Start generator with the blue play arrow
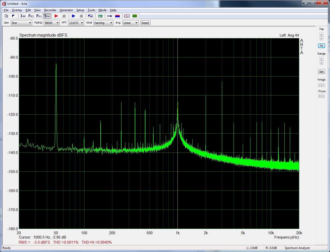The width and height of the screenshot is (330, 252). pyautogui.click(x=73, y=16)
